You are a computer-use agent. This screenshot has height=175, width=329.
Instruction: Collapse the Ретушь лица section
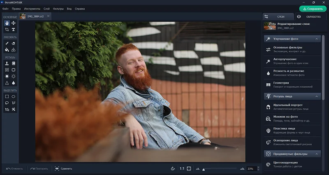317,96
